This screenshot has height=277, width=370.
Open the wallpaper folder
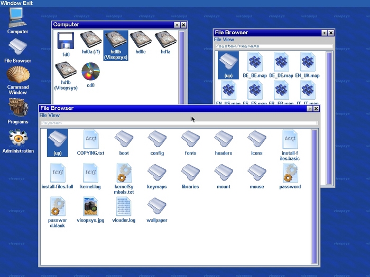pos(156,207)
